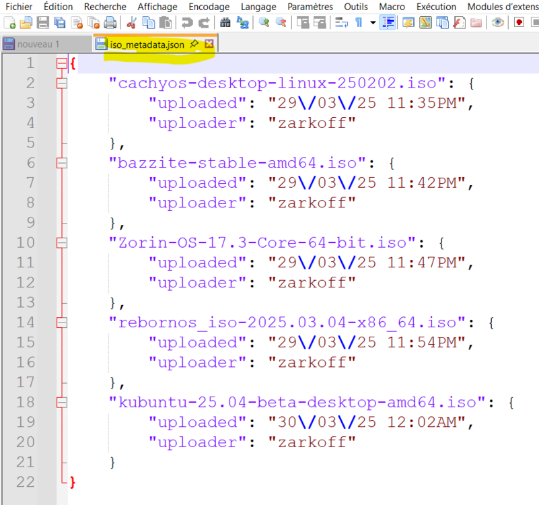Image resolution: width=539 pixels, height=505 pixels.
Task: Open the Affichage menu
Action: click(x=157, y=7)
